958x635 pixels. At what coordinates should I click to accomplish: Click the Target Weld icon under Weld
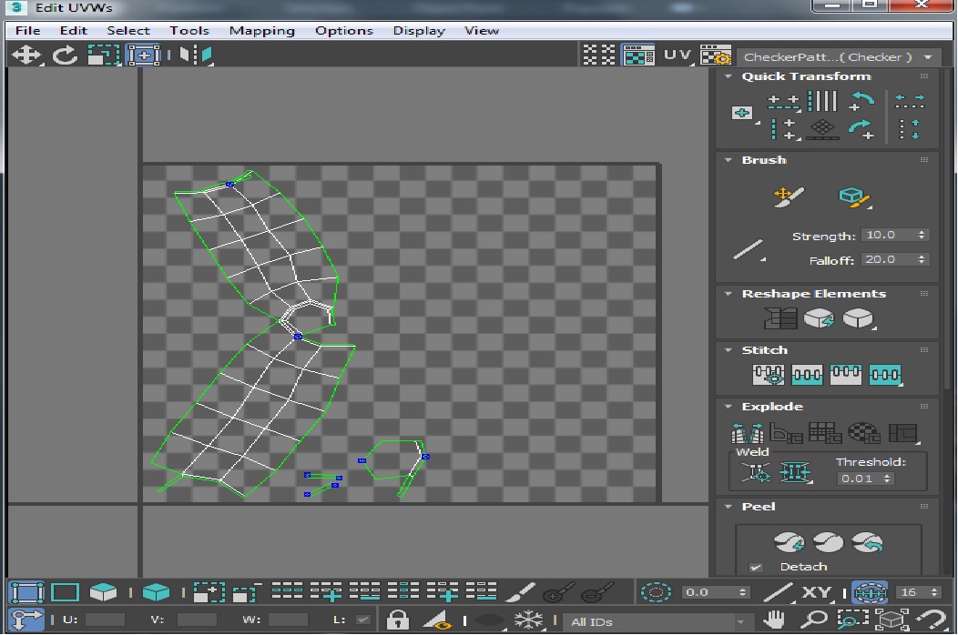756,471
